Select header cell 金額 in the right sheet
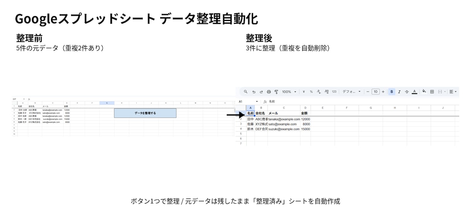Viewport: 471px width, 212px height. click(x=305, y=113)
